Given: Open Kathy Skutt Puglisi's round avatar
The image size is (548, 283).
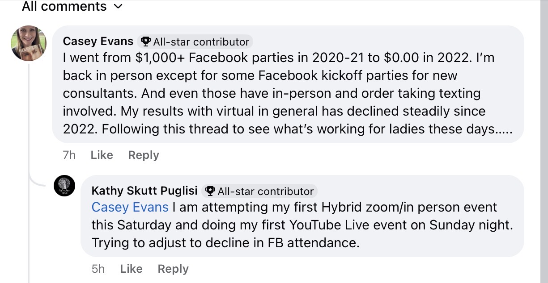Looking at the screenshot, I should pos(64,186).
